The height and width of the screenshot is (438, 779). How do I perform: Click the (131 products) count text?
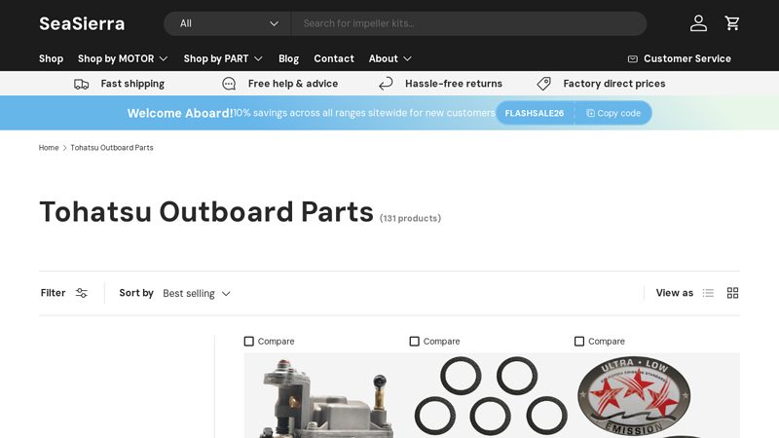pyautogui.click(x=410, y=218)
